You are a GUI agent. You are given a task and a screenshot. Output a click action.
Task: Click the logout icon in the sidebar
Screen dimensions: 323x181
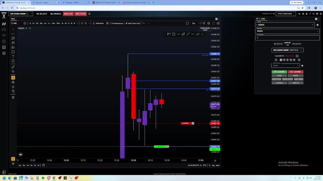click(4, 172)
